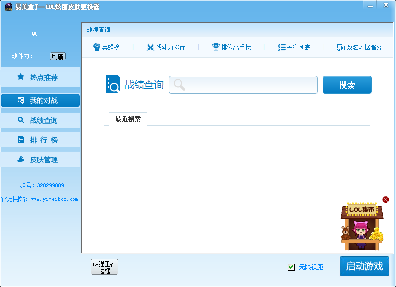Click the 战斗力 label
The height and width of the screenshot is (287, 396).
click(x=22, y=56)
